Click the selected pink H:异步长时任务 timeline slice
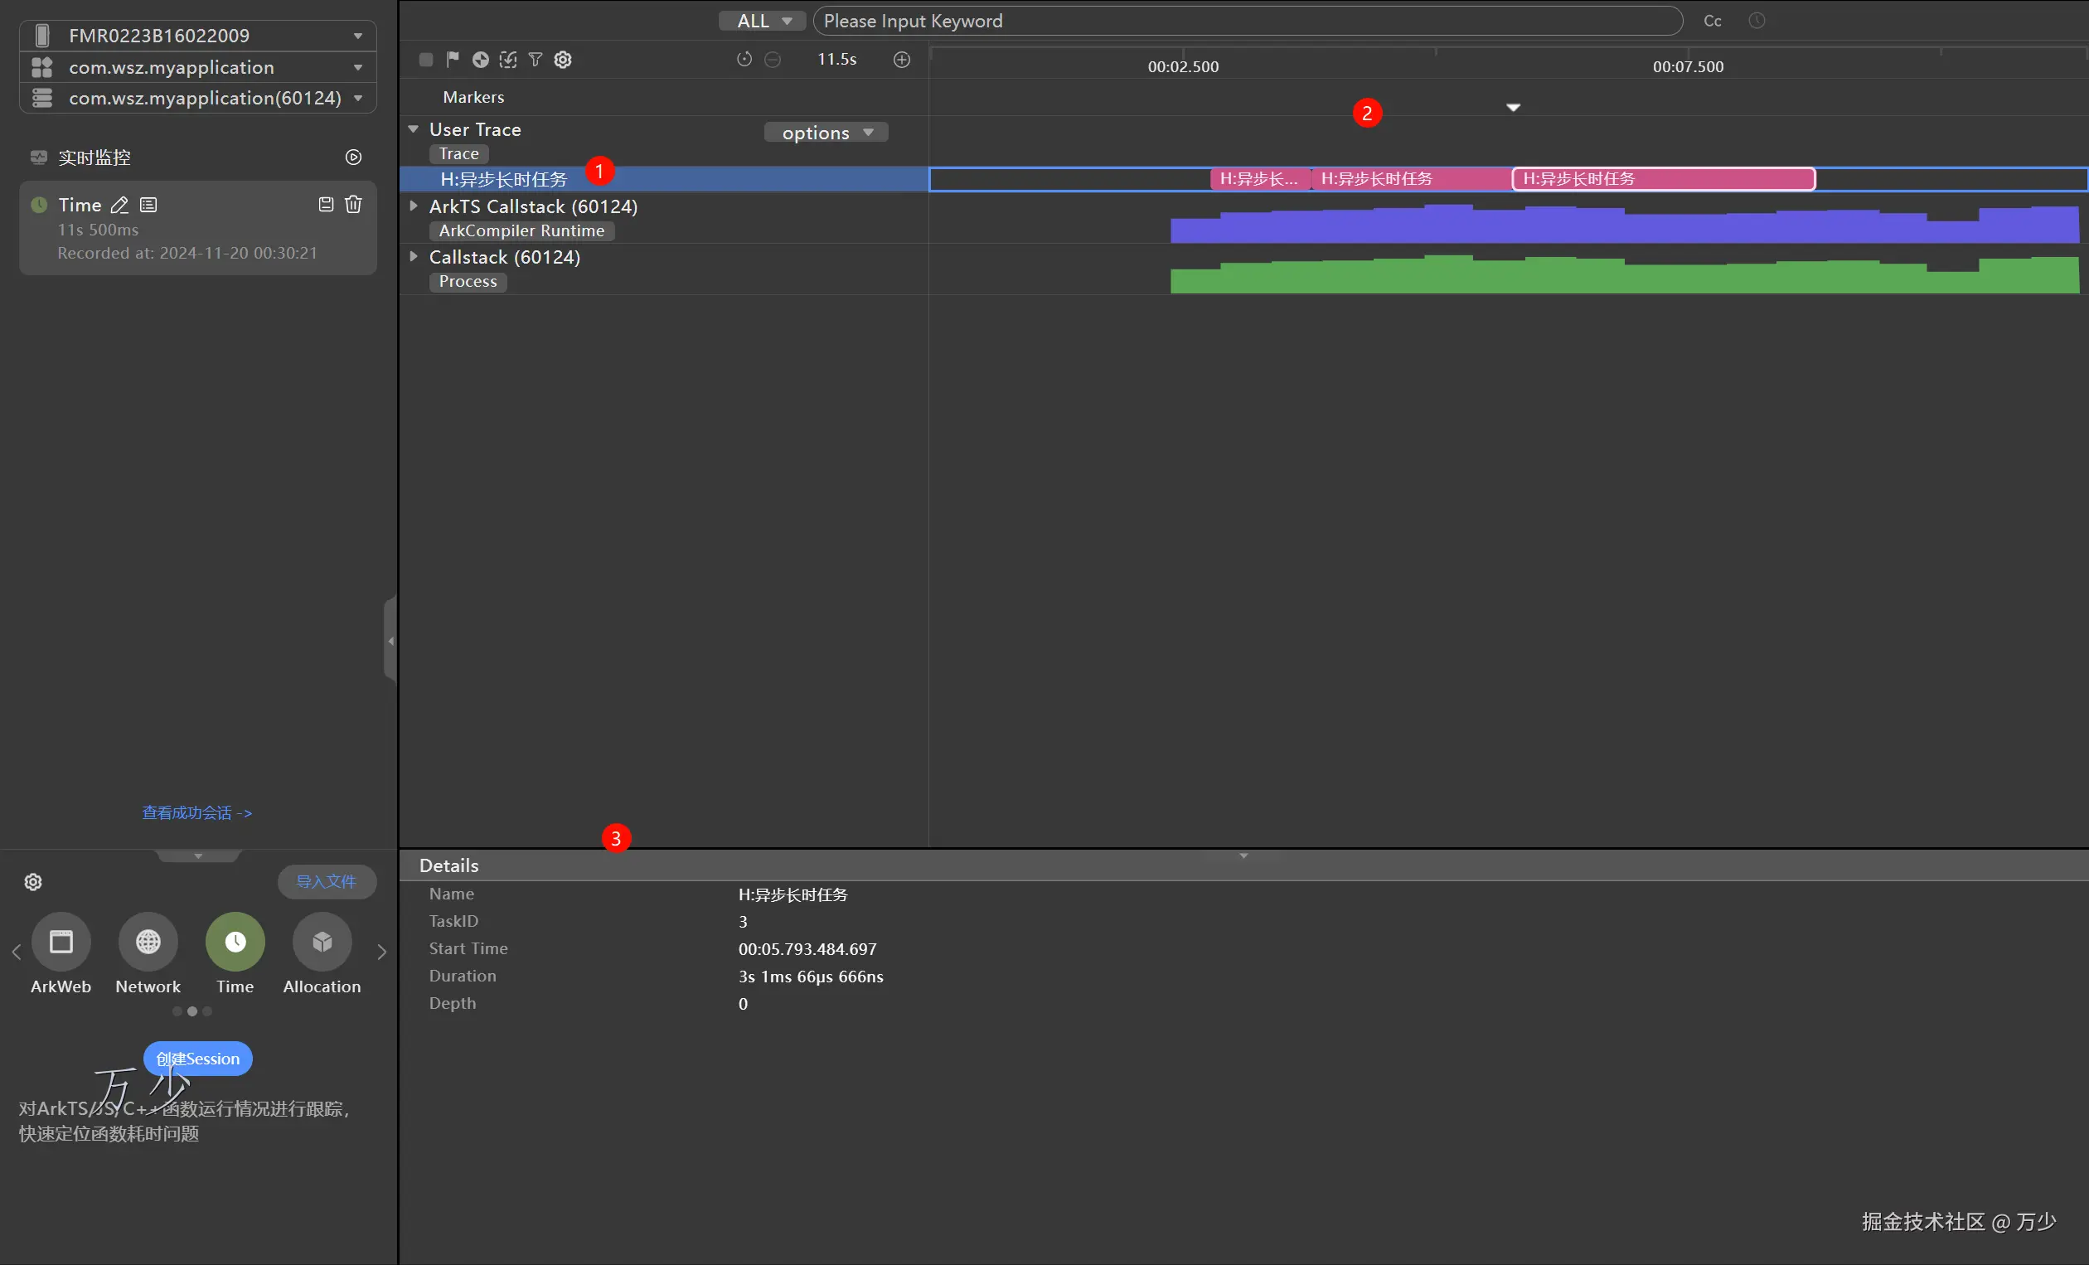 click(1663, 179)
